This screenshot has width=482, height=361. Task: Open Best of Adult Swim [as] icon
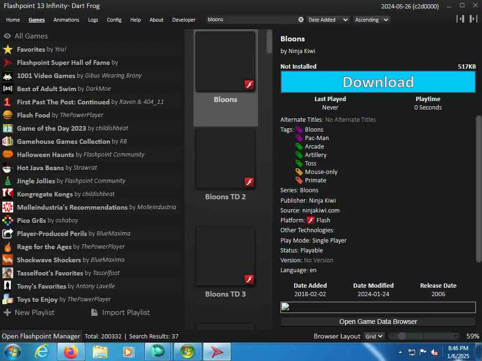[8, 89]
